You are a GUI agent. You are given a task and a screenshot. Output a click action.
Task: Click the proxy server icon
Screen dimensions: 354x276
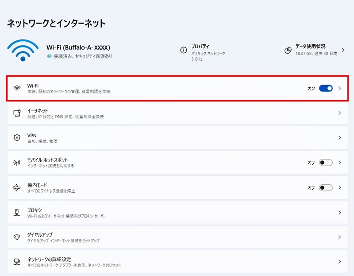tap(17, 212)
